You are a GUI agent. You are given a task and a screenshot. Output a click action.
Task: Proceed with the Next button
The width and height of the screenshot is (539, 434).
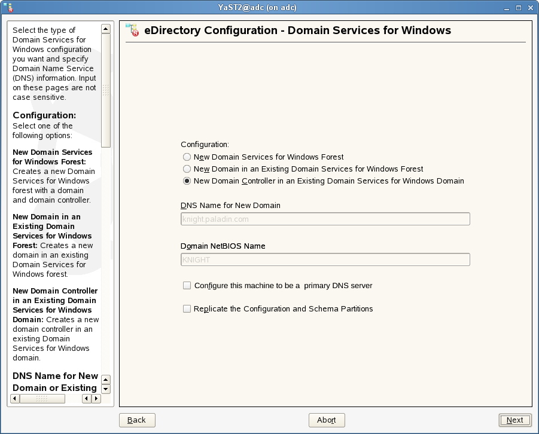pyautogui.click(x=514, y=420)
